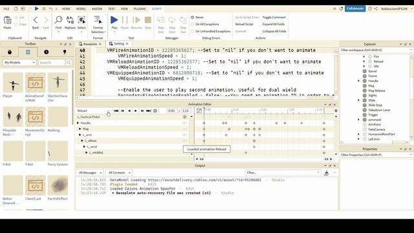414x233 pixels.
Task: Expand the Fire item in Explorer
Action: (364, 56)
